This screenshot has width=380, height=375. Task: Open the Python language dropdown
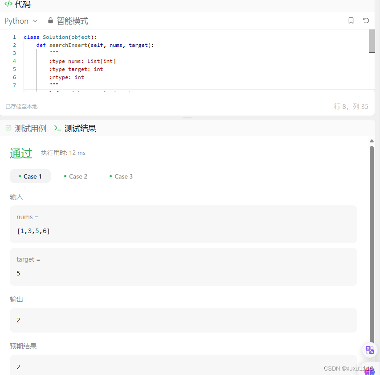pos(21,21)
